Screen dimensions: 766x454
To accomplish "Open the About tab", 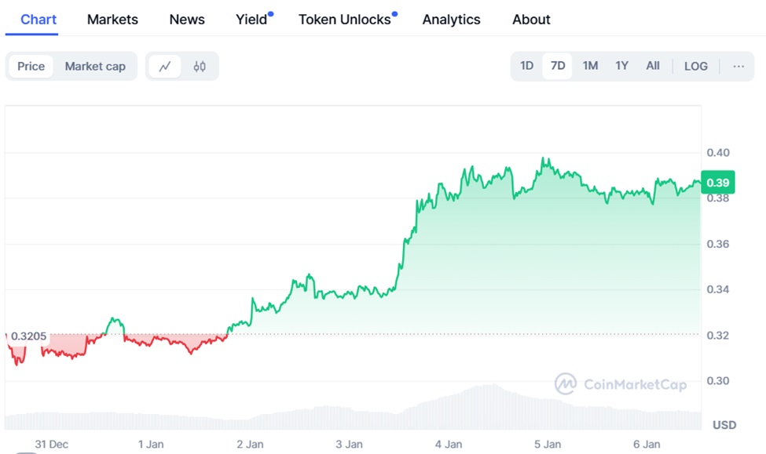I will 531,20.
